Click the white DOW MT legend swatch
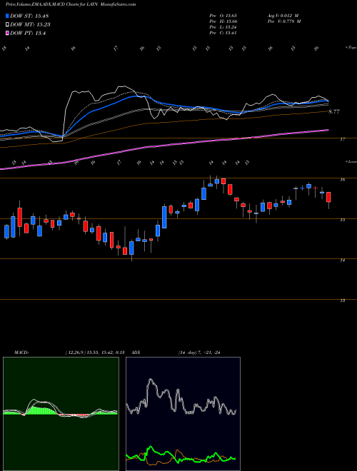357x471 pixels. tap(7, 25)
